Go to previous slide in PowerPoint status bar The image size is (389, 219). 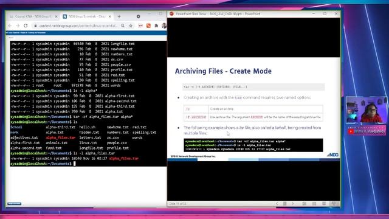pyautogui.click(x=277, y=204)
